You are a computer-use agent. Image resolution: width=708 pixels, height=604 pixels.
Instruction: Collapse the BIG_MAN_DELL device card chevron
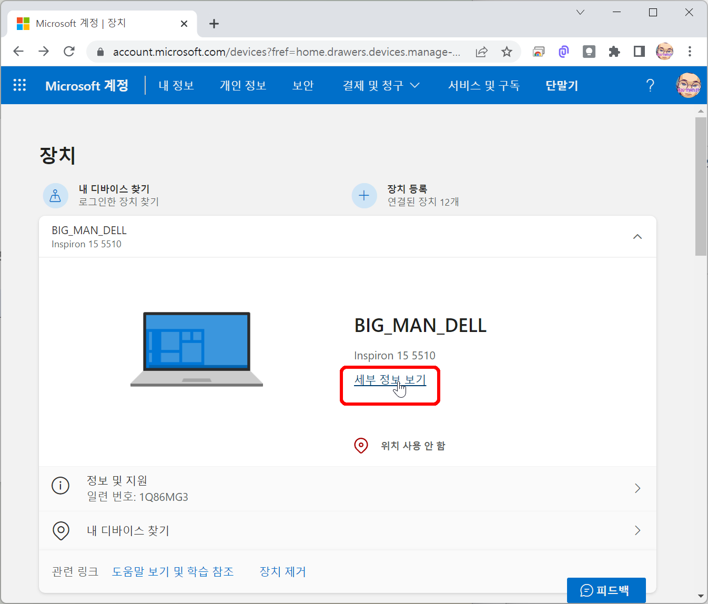[638, 237]
